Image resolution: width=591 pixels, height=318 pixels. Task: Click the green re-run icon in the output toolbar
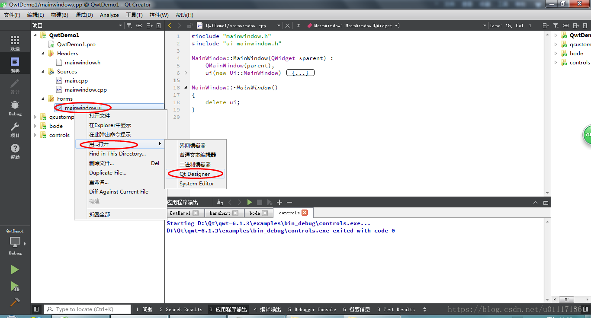pyautogui.click(x=250, y=202)
